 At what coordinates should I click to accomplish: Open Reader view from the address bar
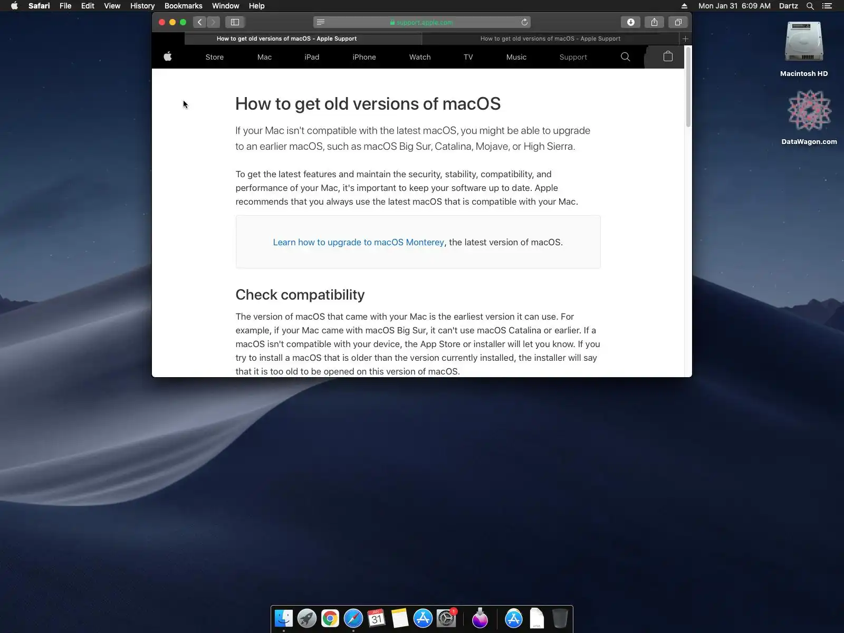tap(321, 22)
